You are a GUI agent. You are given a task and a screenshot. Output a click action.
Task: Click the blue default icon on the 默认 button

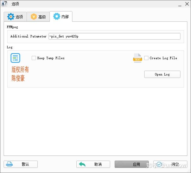(9, 164)
